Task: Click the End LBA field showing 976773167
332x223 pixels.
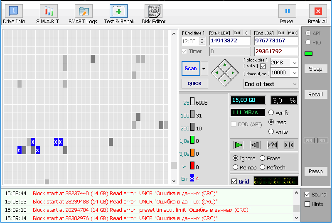Action: pos(276,41)
